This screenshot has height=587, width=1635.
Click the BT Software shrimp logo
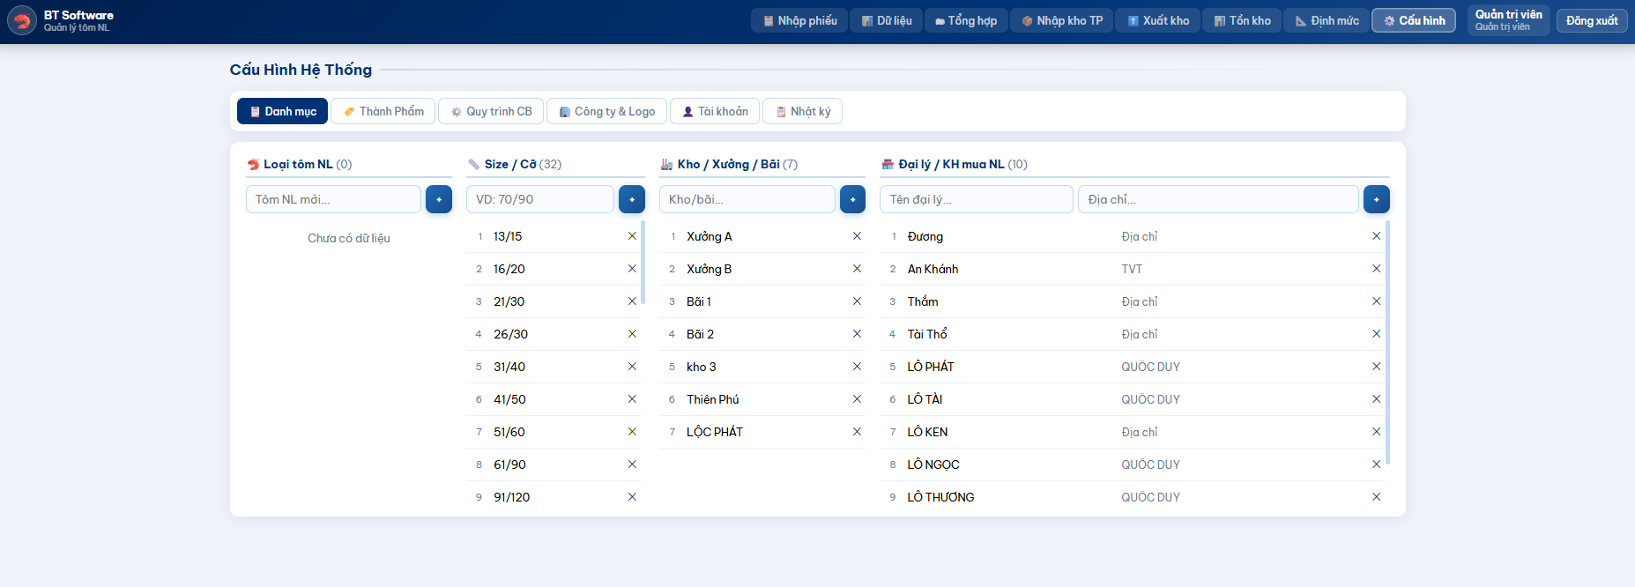pyautogui.click(x=22, y=20)
